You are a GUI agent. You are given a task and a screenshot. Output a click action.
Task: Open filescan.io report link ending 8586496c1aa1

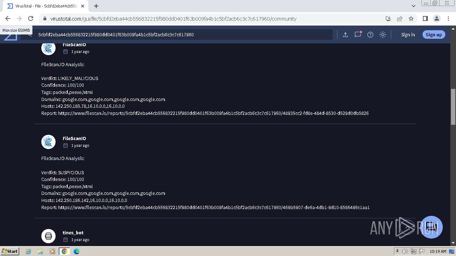pyautogui.click(x=214, y=207)
